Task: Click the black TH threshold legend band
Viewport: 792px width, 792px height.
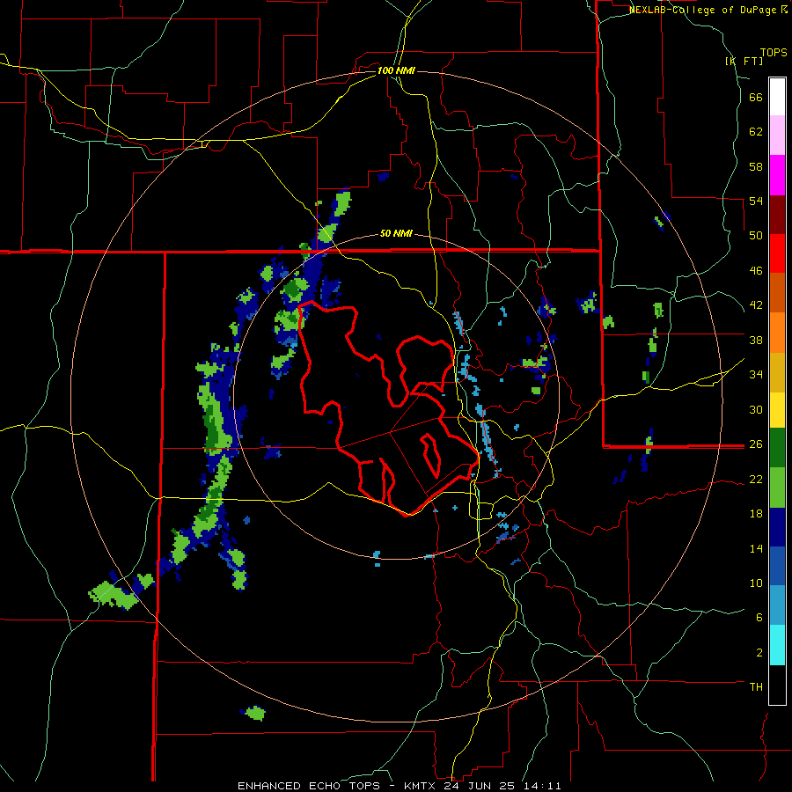Action: click(x=777, y=685)
